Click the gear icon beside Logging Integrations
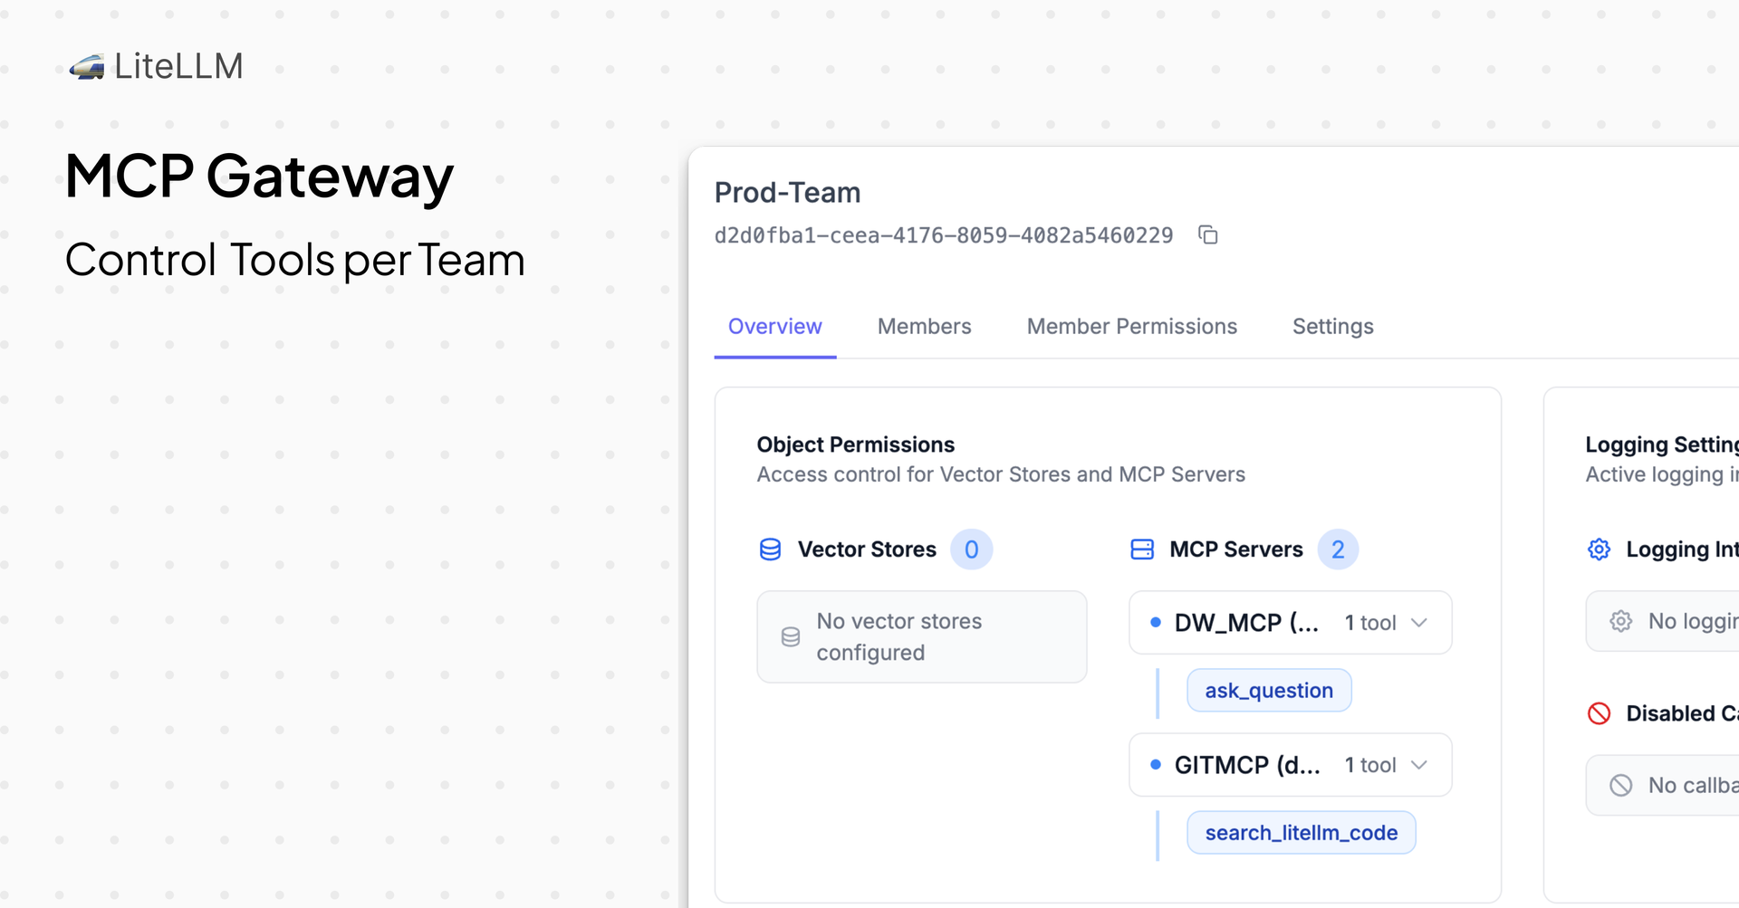Viewport: 1739px width, 908px height. click(1599, 549)
